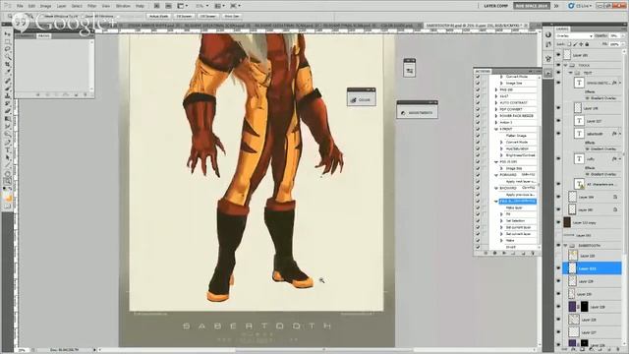Hide the selected blue layer's visibility
Screen dimensions: 629x354
(558, 268)
